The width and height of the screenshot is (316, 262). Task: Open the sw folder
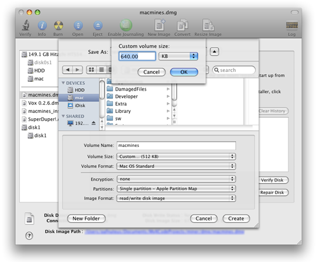pyautogui.click(x=138, y=118)
